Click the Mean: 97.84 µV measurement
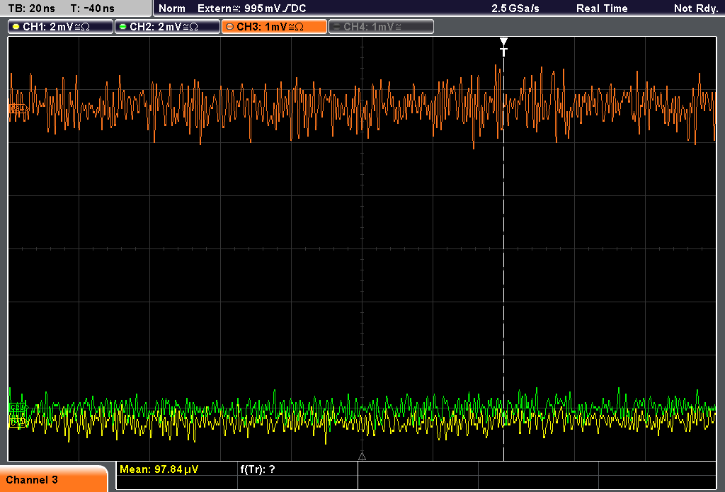This screenshot has height=492, width=725. [x=159, y=469]
